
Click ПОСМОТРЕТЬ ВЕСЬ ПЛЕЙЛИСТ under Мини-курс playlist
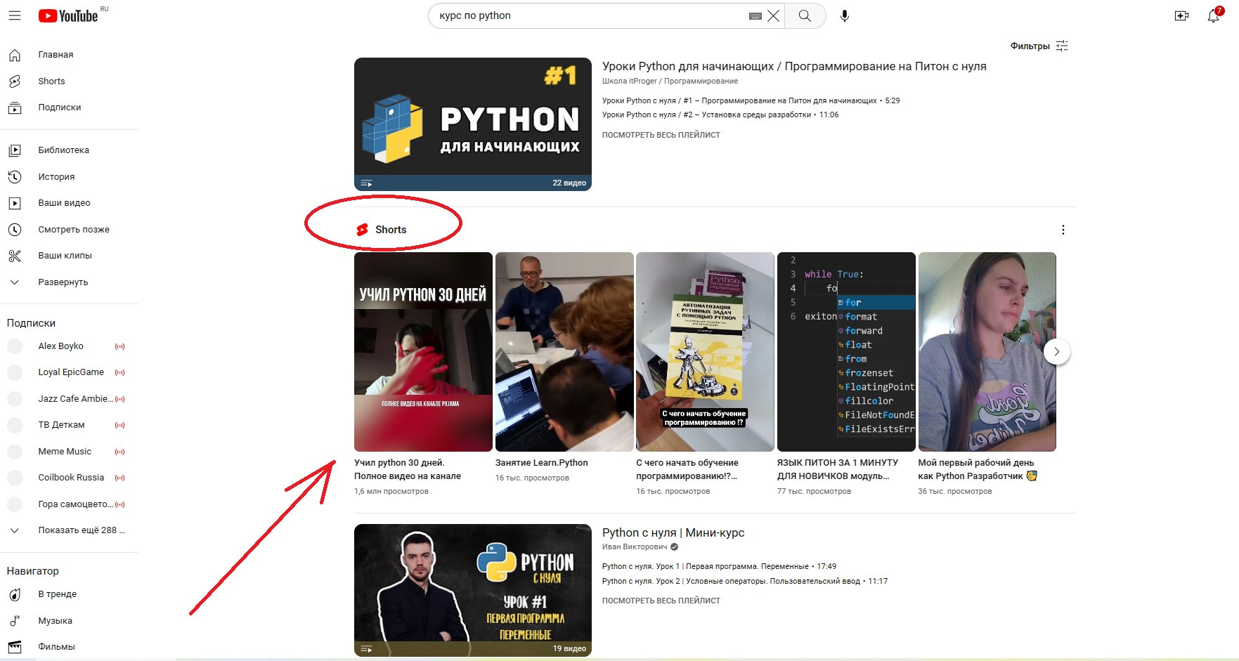pos(661,601)
